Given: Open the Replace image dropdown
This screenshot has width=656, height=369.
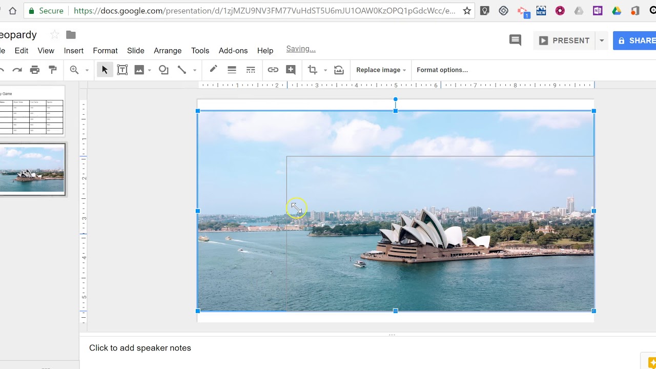Looking at the screenshot, I should (381, 70).
